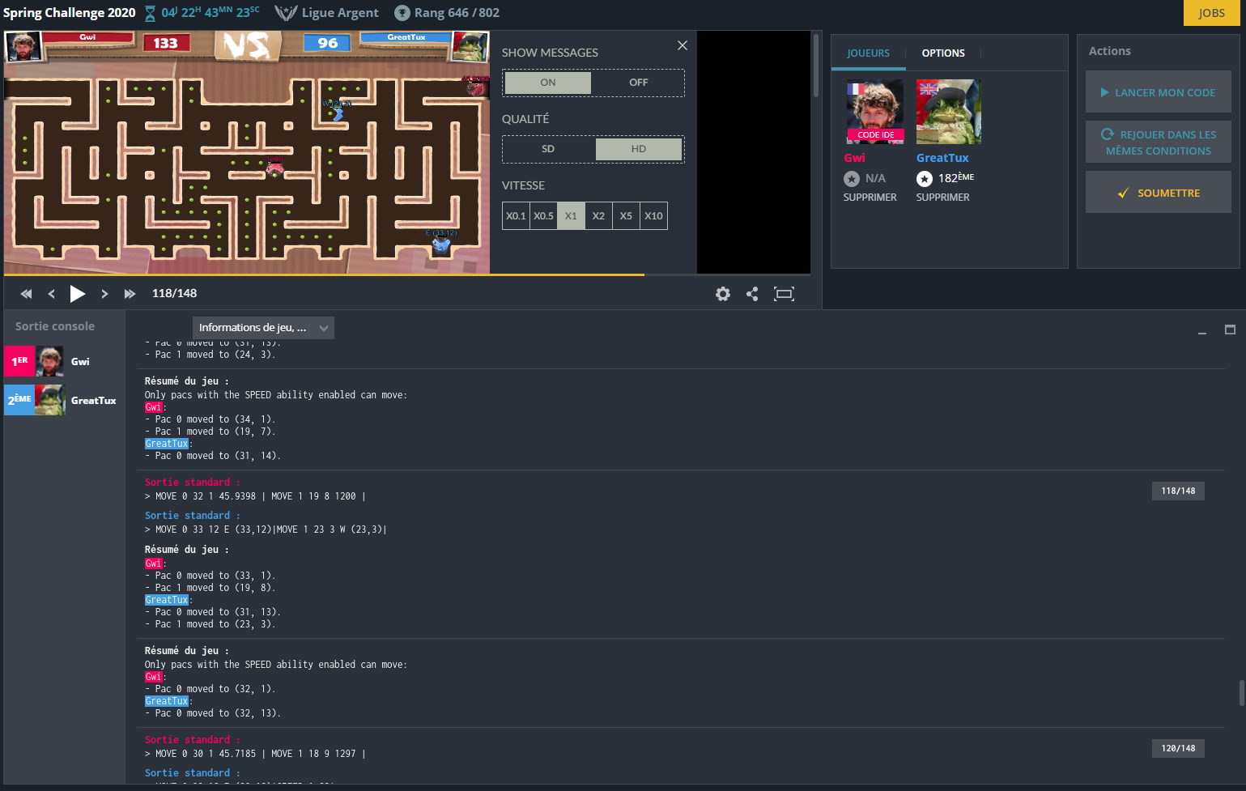
Task: Close the viewer settings panel
Action: pos(683,45)
